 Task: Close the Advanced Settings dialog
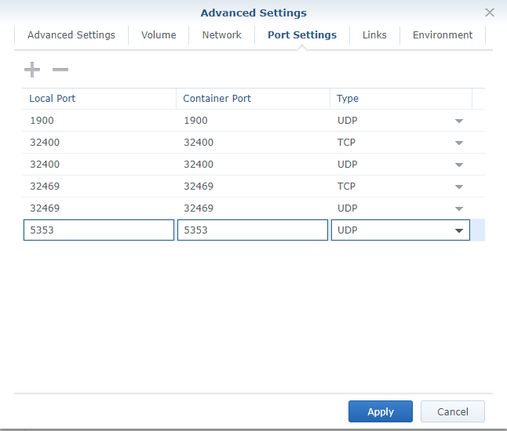[490, 13]
